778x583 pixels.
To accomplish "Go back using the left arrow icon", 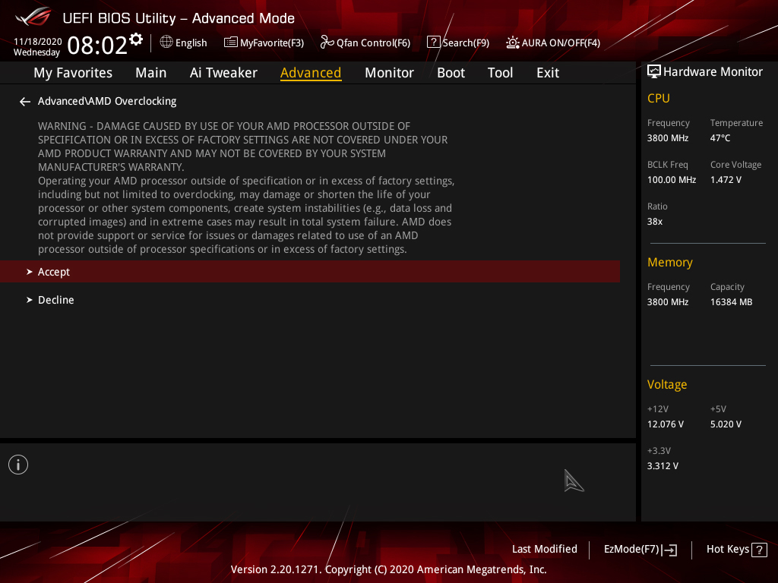I will [x=25, y=102].
